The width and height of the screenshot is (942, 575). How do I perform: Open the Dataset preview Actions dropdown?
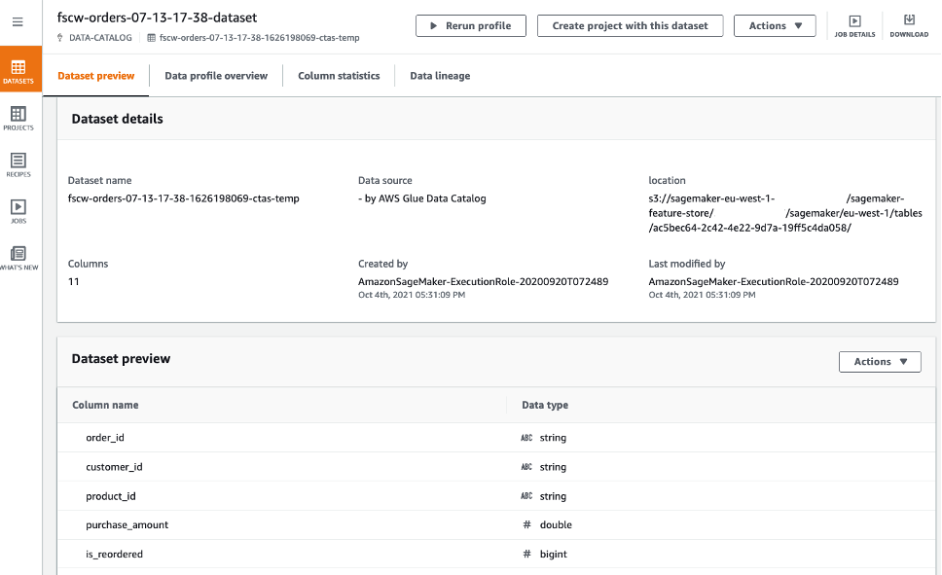880,362
